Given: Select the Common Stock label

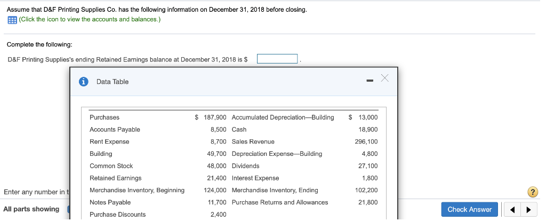Looking at the screenshot, I should tap(111, 166).
